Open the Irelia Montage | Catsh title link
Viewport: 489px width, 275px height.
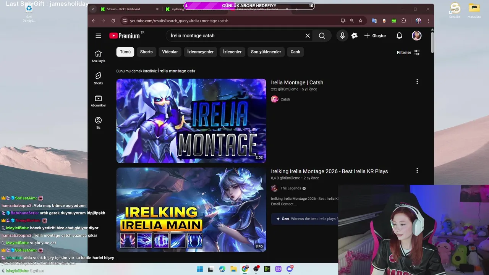pyautogui.click(x=297, y=82)
